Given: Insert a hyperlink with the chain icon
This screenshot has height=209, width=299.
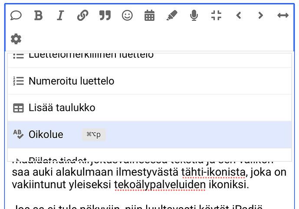Looking at the screenshot, I should [82, 15].
